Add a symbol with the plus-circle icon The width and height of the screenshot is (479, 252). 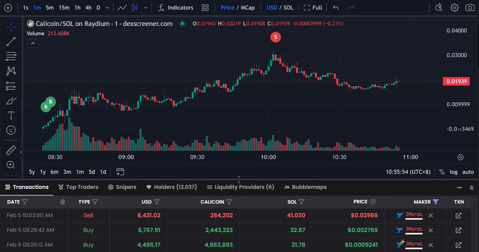[x=8, y=8]
